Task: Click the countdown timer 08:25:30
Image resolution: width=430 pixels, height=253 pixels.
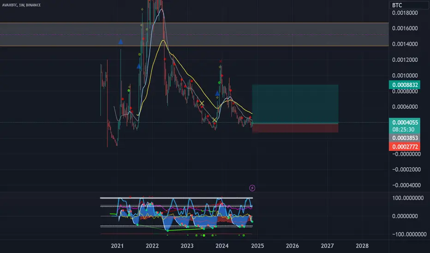Action: pyautogui.click(x=403, y=129)
